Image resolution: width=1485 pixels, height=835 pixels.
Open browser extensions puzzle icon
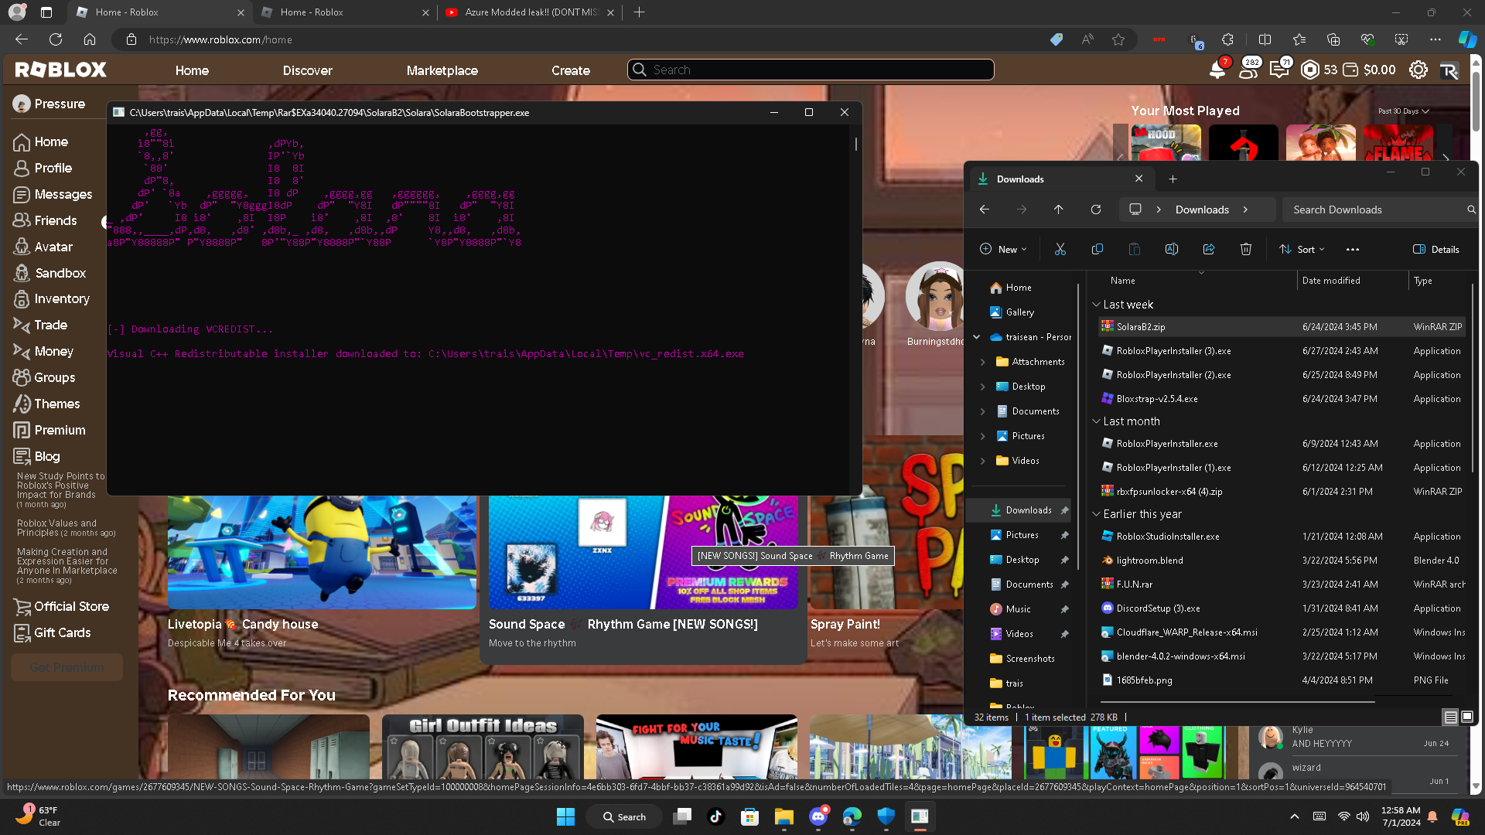coord(1227,39)
